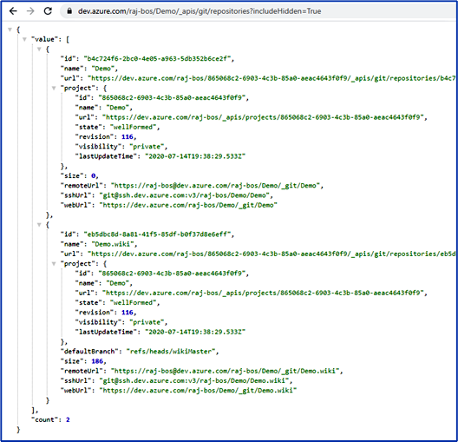
Task: Collapse the root JSON object triangle
Action: pyautogui.click(x=10, y=30)
